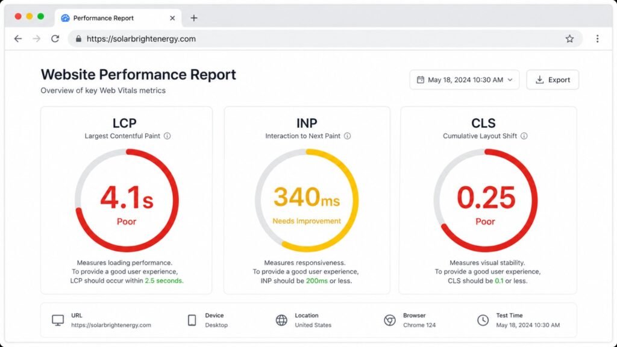Bookmark the page with the star icon
617x347 pixels.
pyautogui.click(x=569, y=39)
